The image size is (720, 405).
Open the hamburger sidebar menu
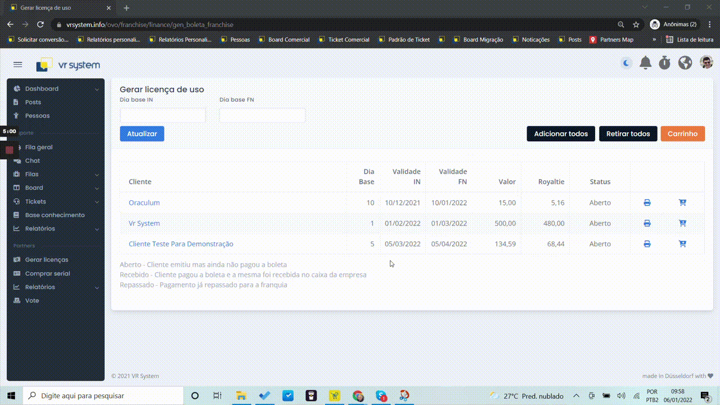click(x=17, y=65)
